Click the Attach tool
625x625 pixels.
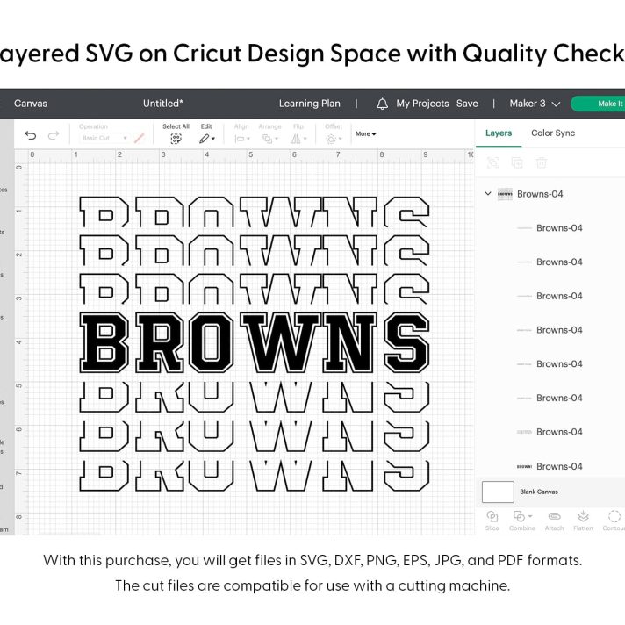[554, 521]
